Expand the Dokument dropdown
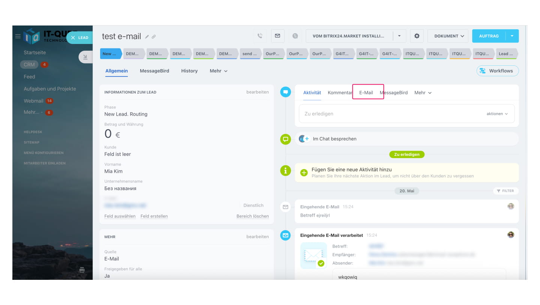The width and height of the screenshot is (540, 305). pos(448,36)
